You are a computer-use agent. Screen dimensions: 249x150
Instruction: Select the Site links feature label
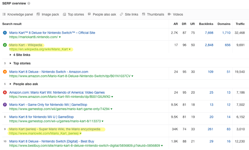[x=132, y=14]
